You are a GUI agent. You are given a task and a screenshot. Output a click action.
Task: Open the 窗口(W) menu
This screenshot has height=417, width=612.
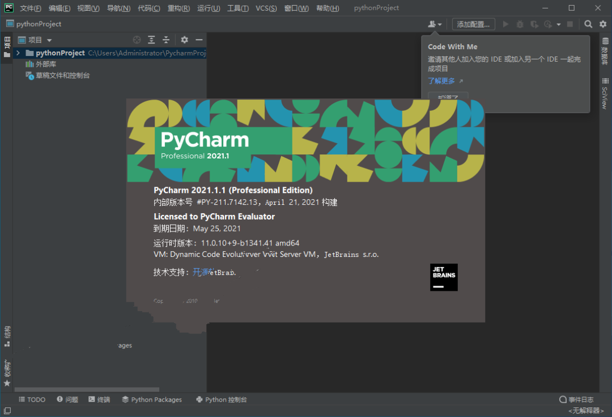coord(296,8)
